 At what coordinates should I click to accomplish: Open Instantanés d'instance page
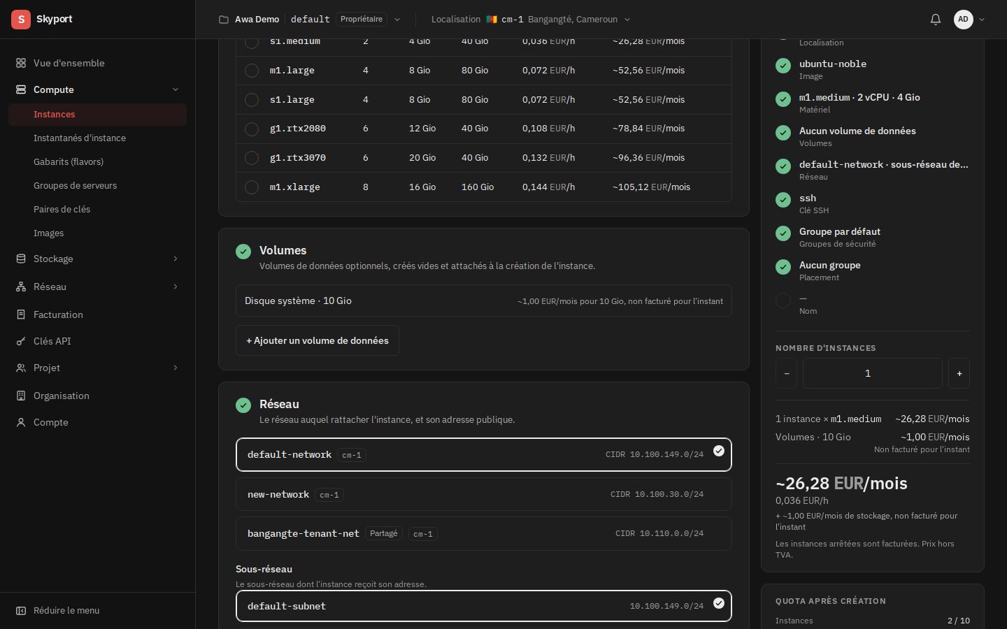click(80, 138)
